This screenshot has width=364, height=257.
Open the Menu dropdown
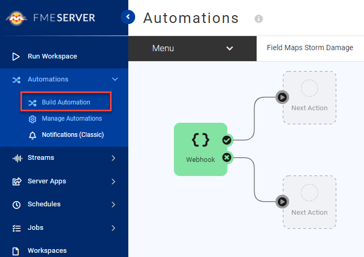click(x=192, y=48)
